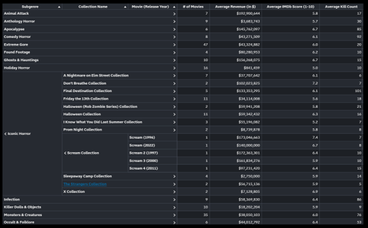The width and height of the screenshot is (368, 228).
Task: Expand the Prom Night Collection chevron
Action: coord(174,130)
